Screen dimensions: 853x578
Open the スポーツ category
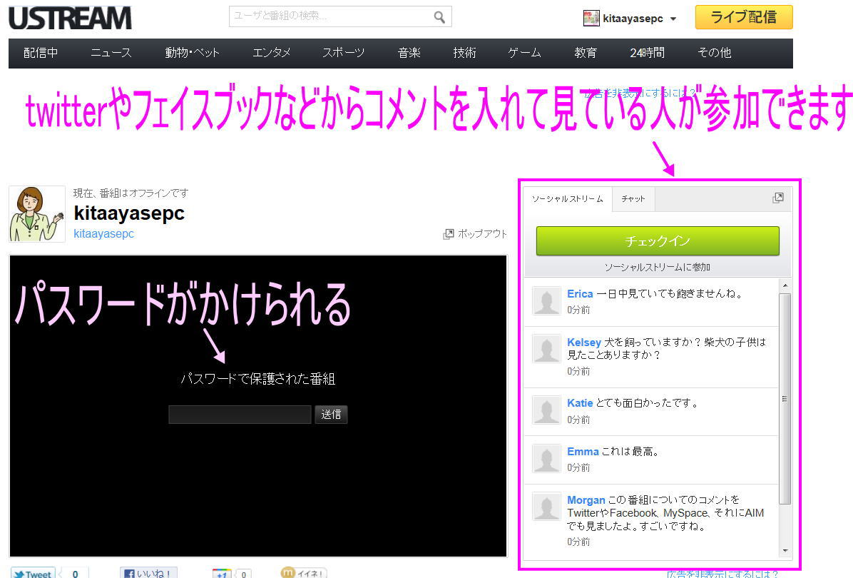click(343, 53)
